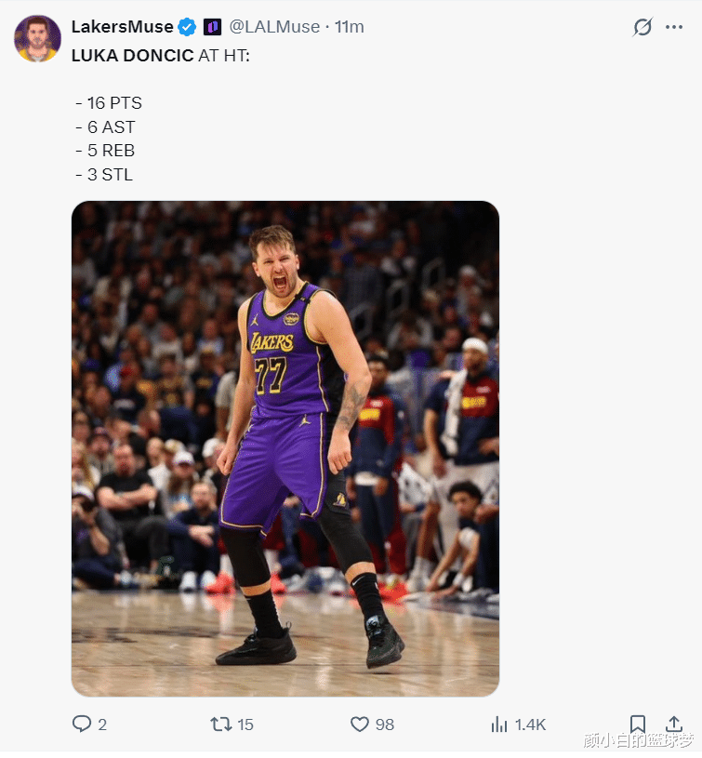Click the Grok explain-post icon
This screenshot has width=702, height=758.
tap(642, 27)
